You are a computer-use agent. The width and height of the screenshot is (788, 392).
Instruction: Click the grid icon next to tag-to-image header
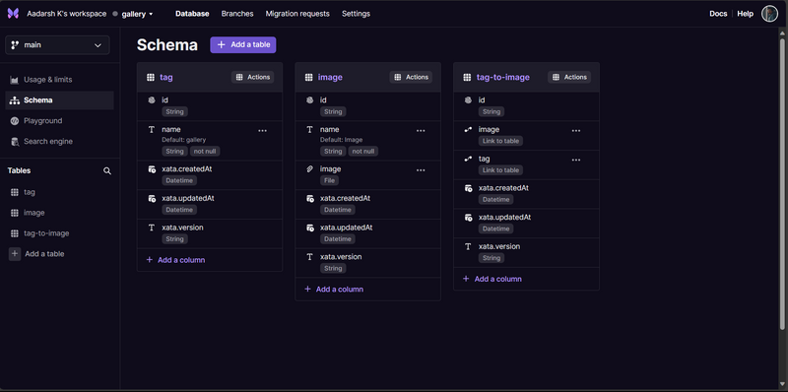[467, 78]
